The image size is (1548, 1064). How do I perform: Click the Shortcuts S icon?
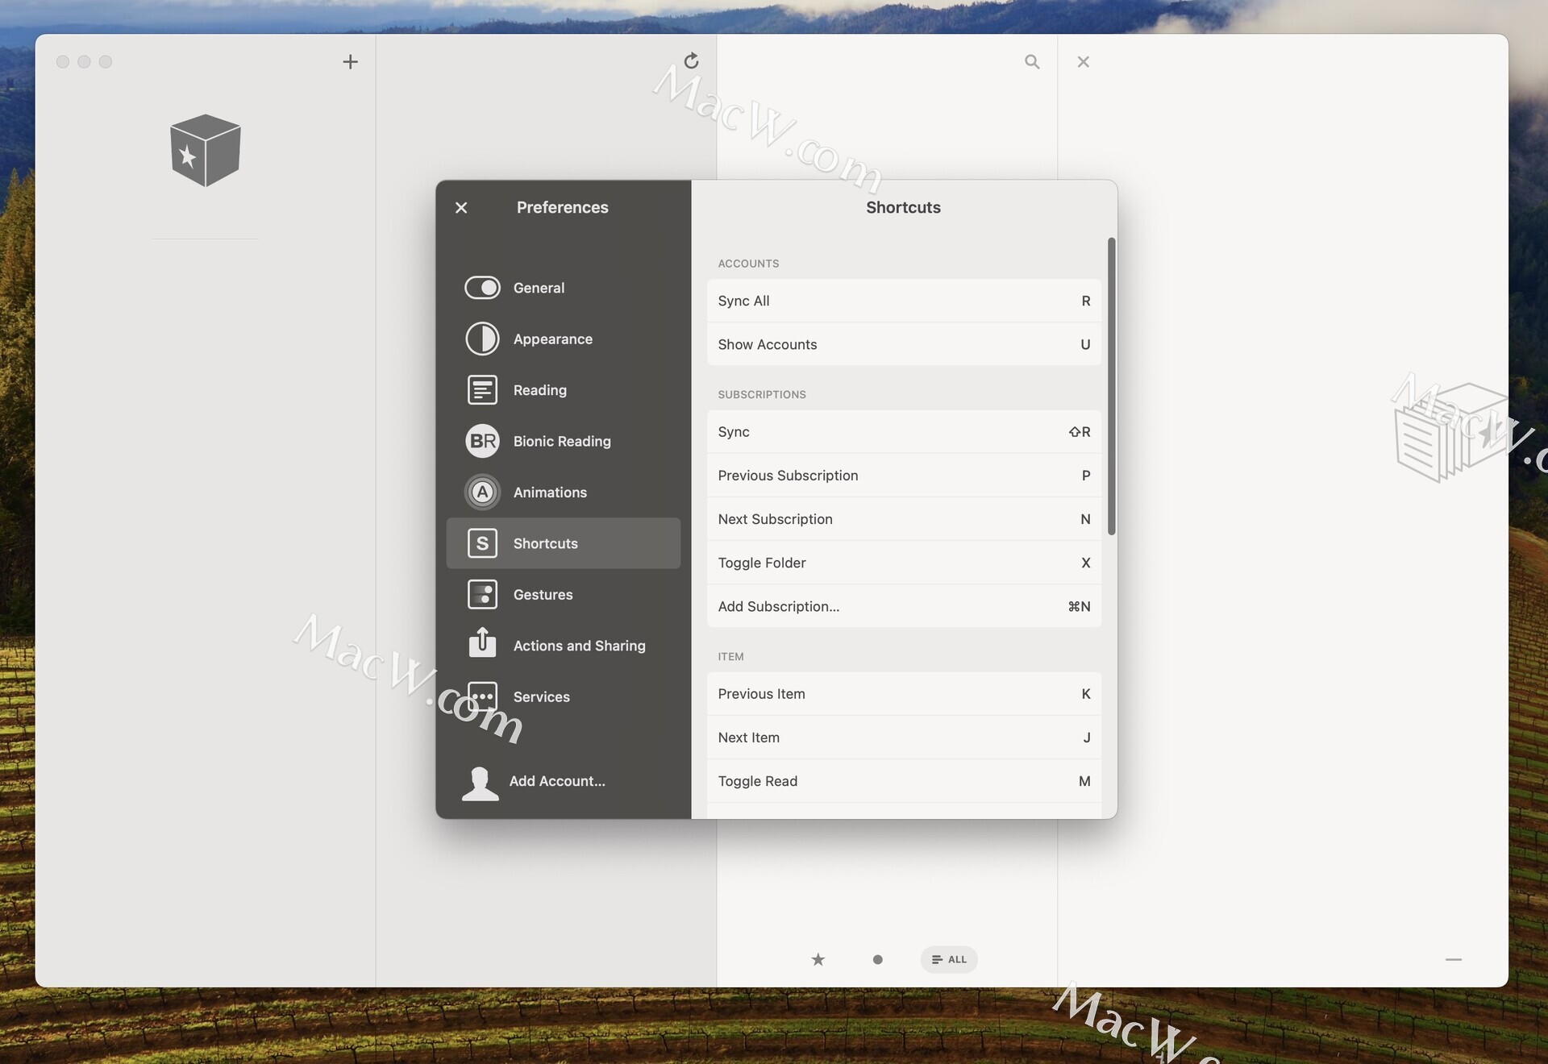(482, 542)
